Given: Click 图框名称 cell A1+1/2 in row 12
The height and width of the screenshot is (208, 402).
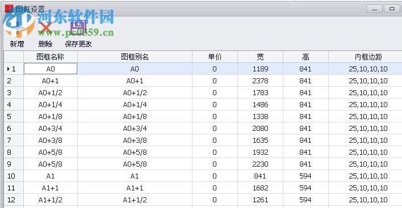Looking at the screenshot, I should coord(51,200).
